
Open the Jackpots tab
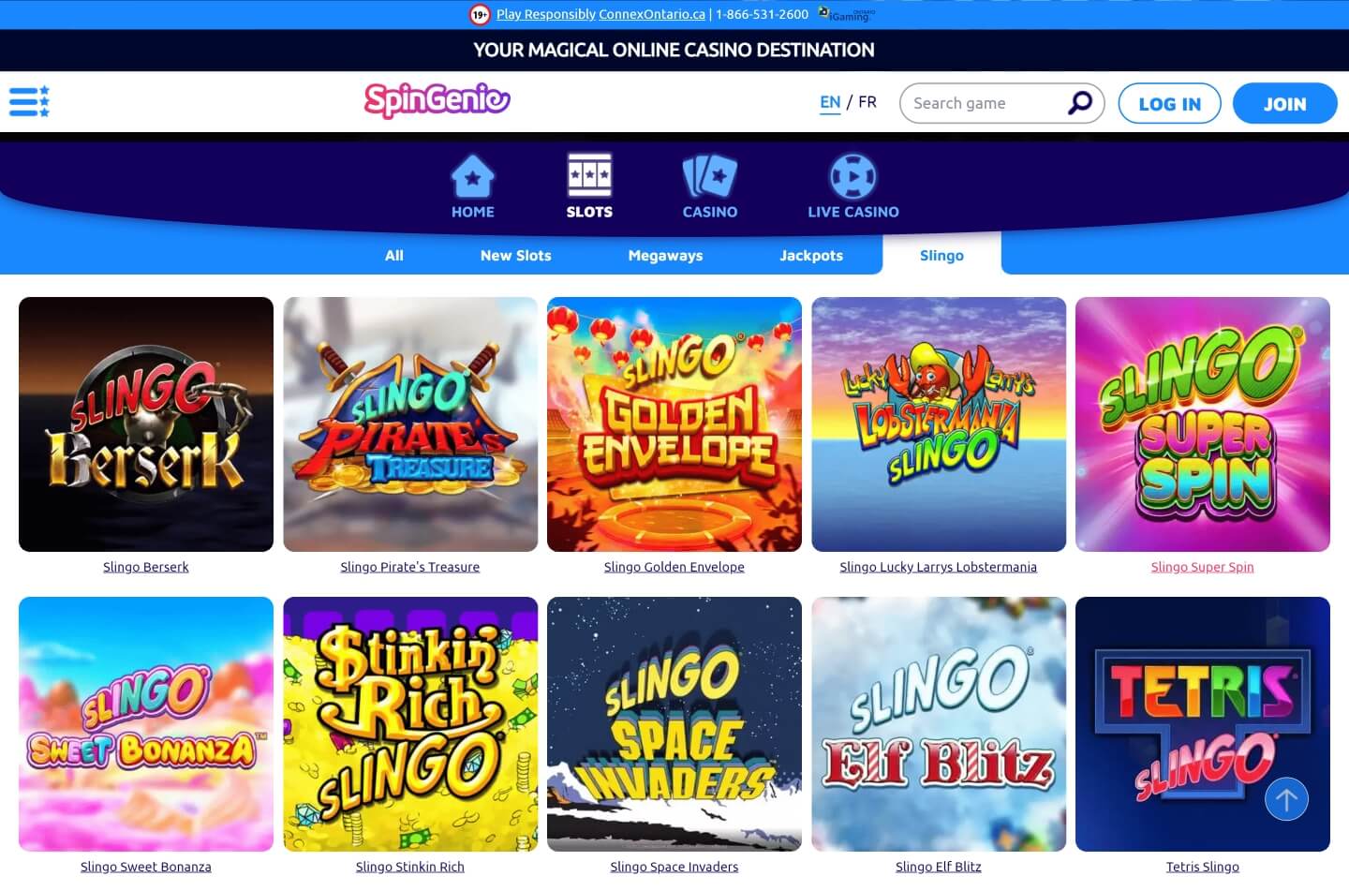(811, 255)
